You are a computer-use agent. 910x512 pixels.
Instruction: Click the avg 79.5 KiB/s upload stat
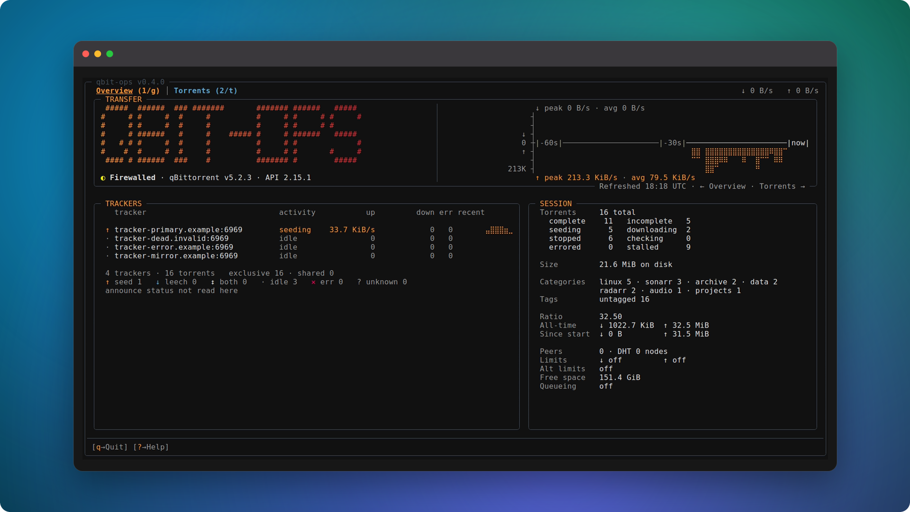(663, 178)
